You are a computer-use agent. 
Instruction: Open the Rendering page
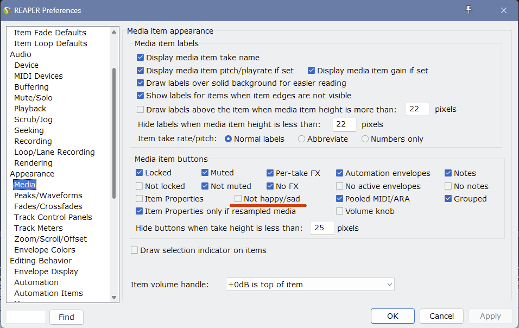point(34,163)
